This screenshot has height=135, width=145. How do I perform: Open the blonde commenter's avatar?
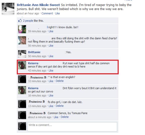[22, 40]
